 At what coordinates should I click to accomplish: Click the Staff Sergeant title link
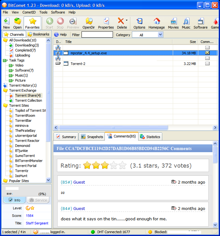pos(37,223)
